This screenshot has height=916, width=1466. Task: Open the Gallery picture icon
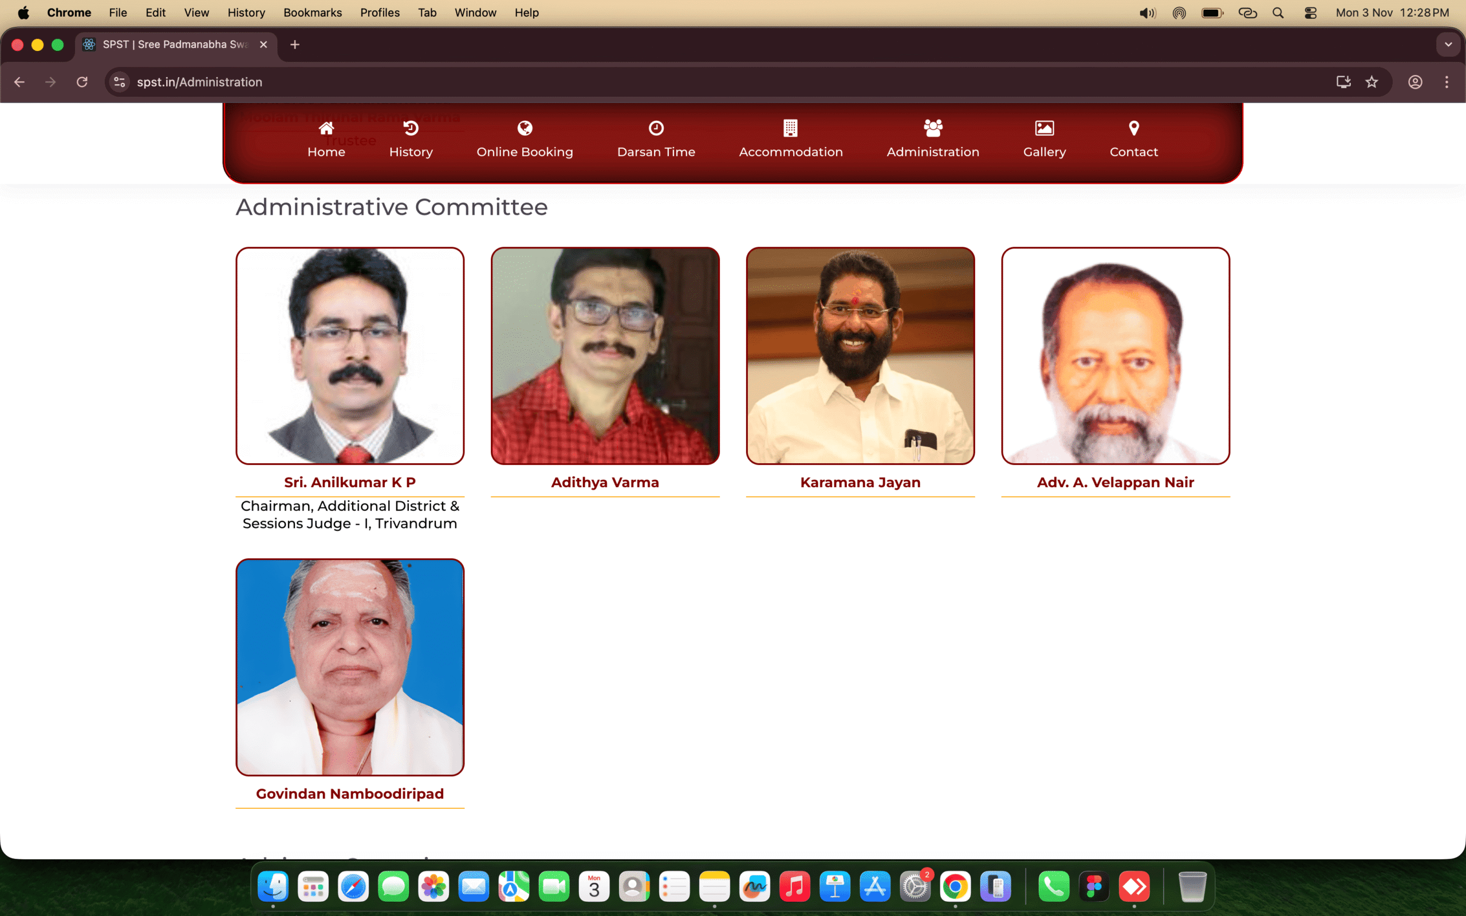tap(1045, 128)
